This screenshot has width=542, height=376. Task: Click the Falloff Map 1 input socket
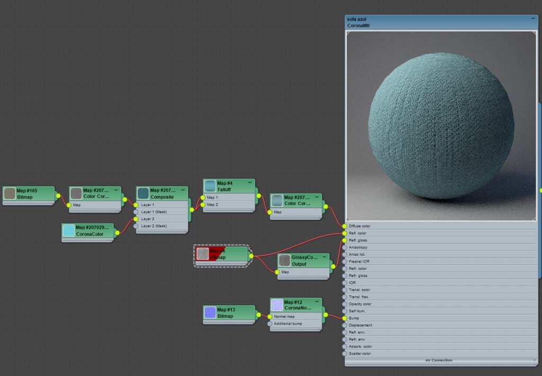(x=203, y=198)
